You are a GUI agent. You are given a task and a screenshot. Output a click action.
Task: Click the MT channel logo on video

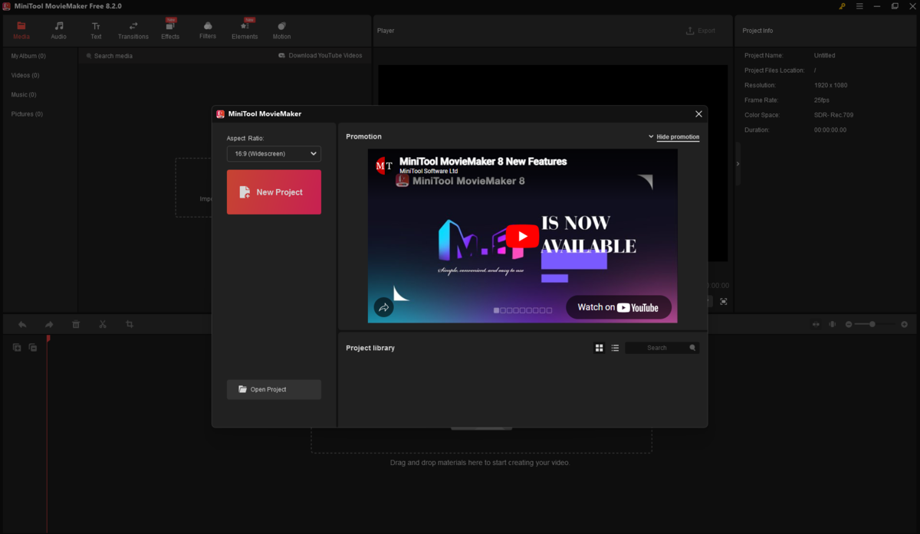click(384, 165)
